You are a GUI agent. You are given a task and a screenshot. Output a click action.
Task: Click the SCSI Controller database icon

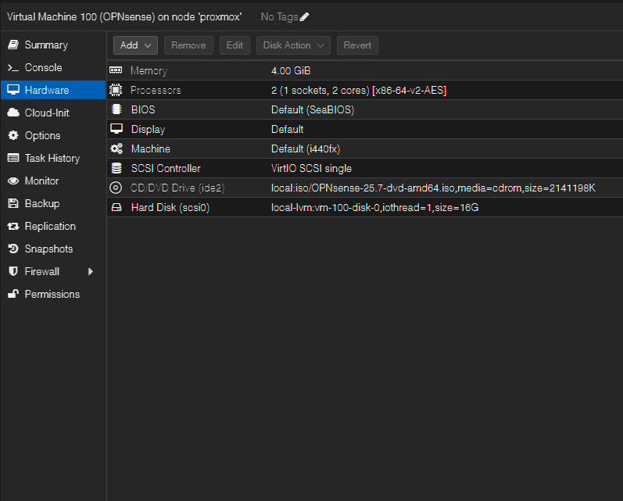tap(116, 168)
